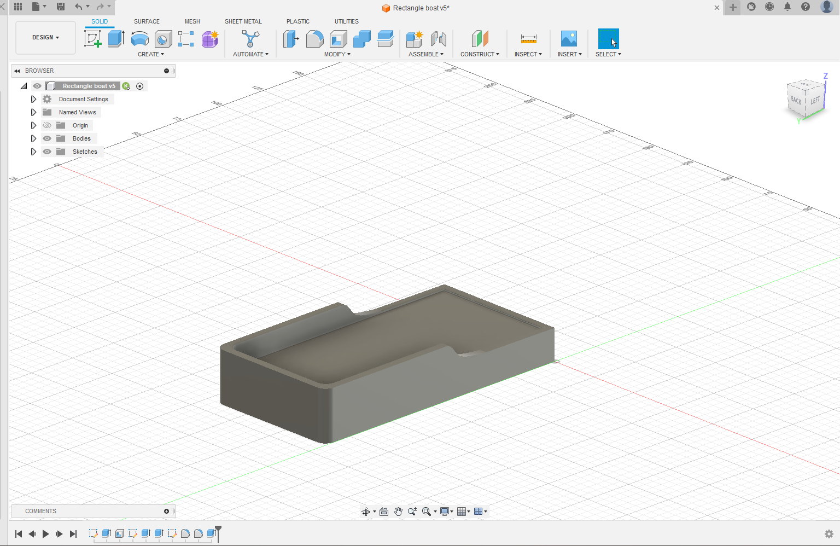Switch to the SURFACE tab
840x546 pixels.
tap(147, 21)
